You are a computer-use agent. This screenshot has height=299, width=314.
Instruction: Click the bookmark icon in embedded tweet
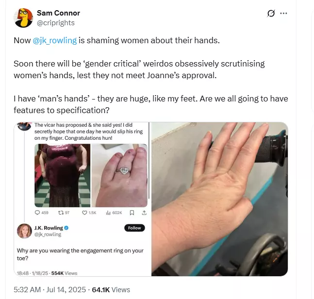(x=132, y=213)
